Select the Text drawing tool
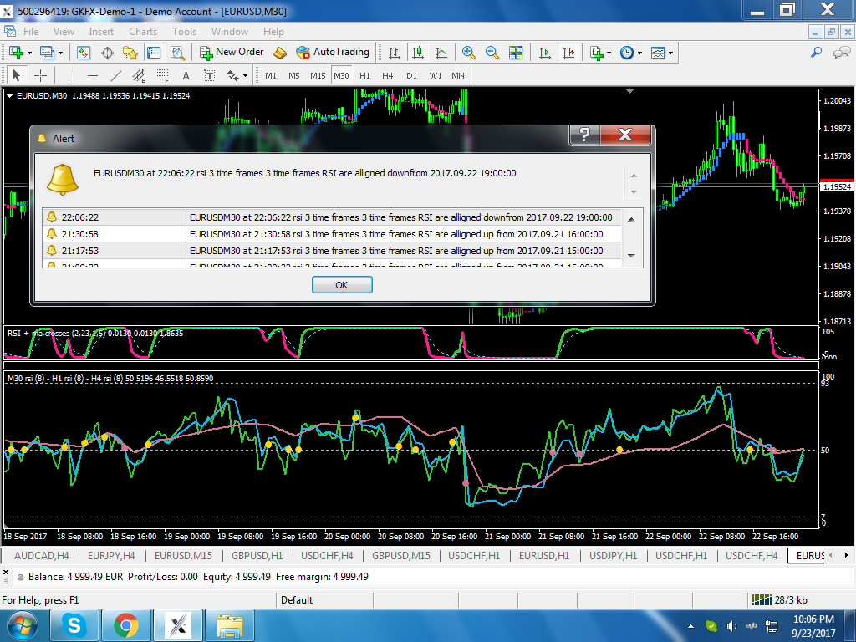The image size is (856, 642). 186,75
